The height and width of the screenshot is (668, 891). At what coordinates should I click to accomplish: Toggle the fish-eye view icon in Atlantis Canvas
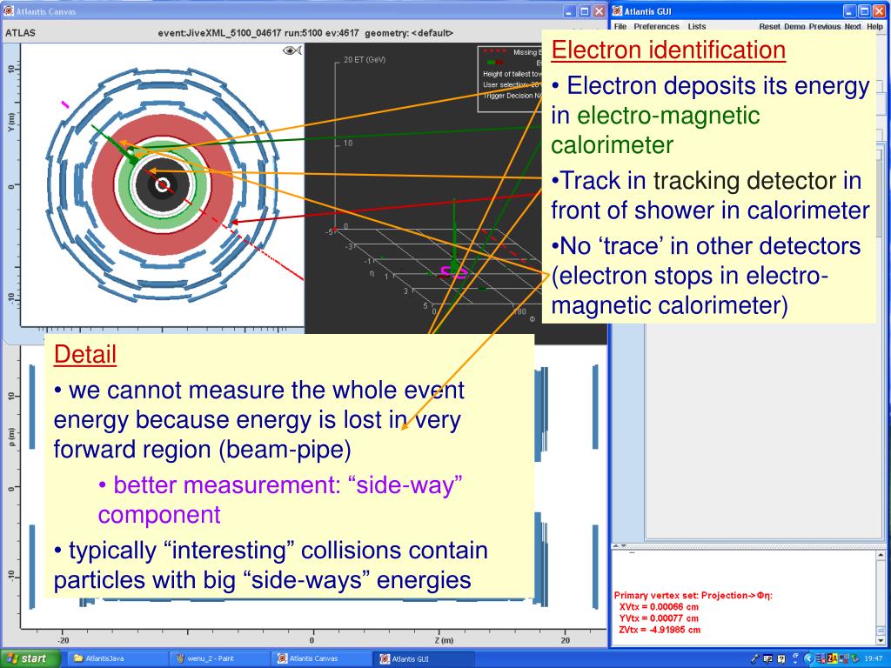[292, 51]
